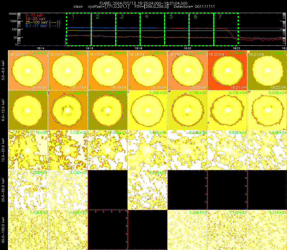Open the 6.0-12.0 keV image labeled 9.75E+04
This screenshot has height=250, width=287.
[227, 110]
